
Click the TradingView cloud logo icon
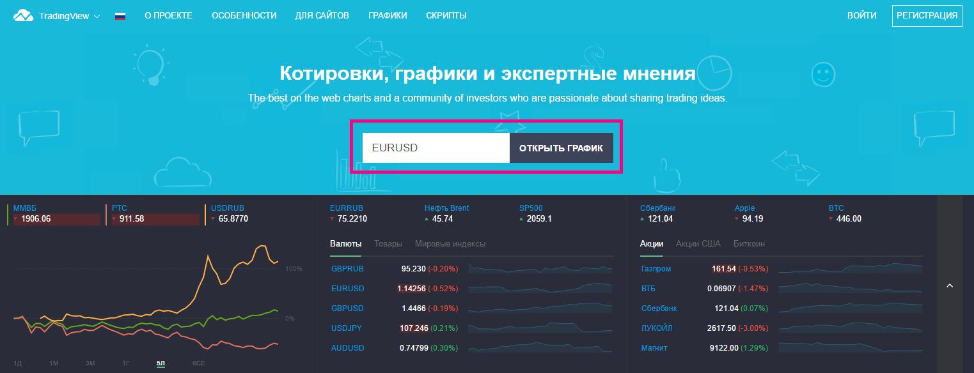coord(23,15)
